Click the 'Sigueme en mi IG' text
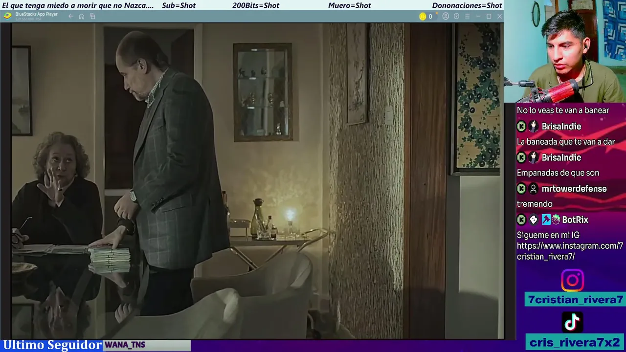 click(x=548, y=235)
